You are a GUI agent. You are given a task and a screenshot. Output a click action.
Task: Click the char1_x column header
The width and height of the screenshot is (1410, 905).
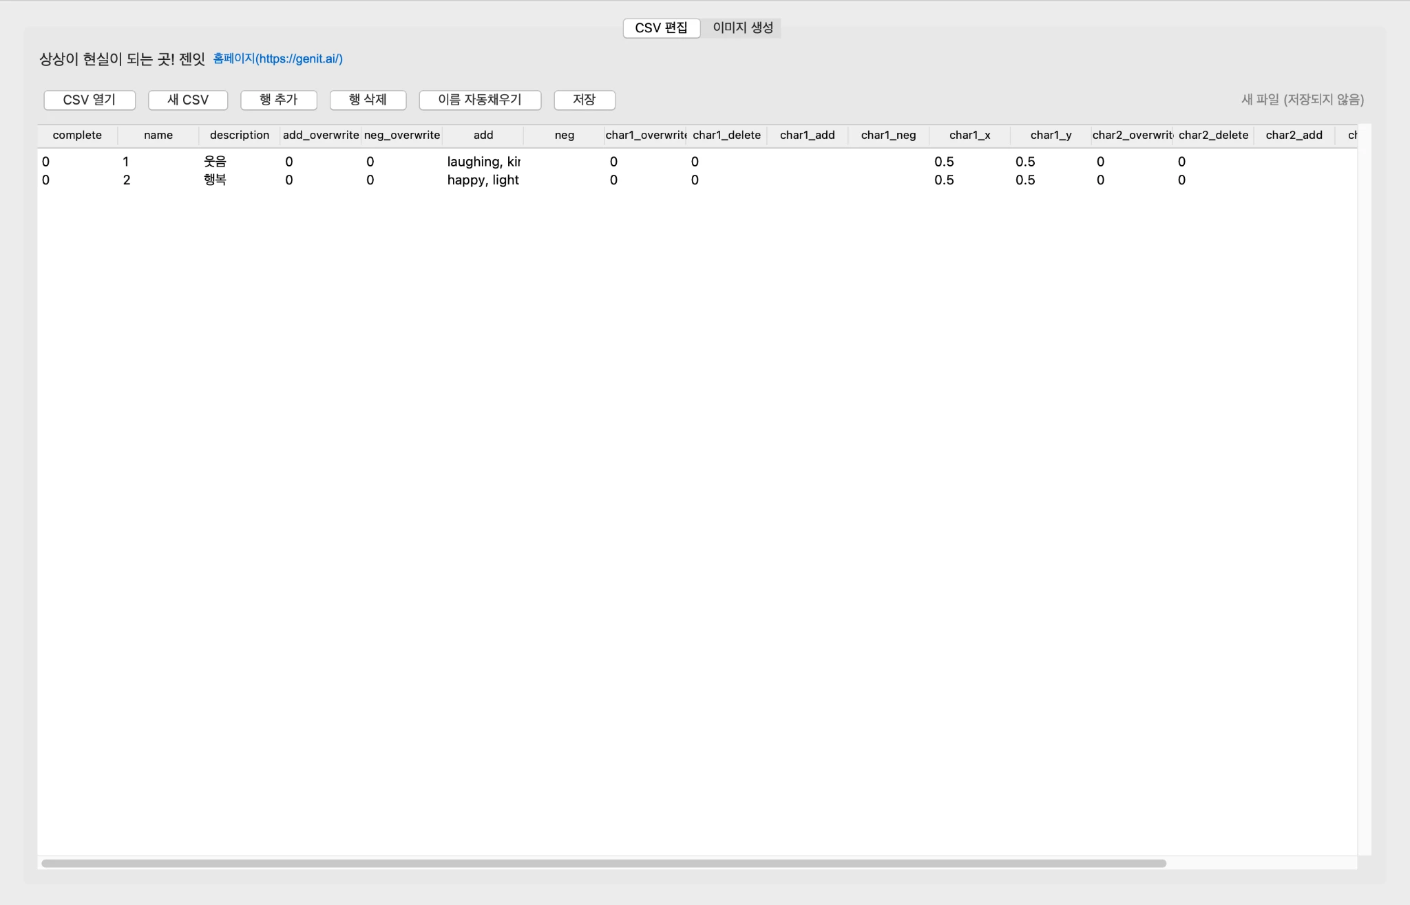point(969,135)
